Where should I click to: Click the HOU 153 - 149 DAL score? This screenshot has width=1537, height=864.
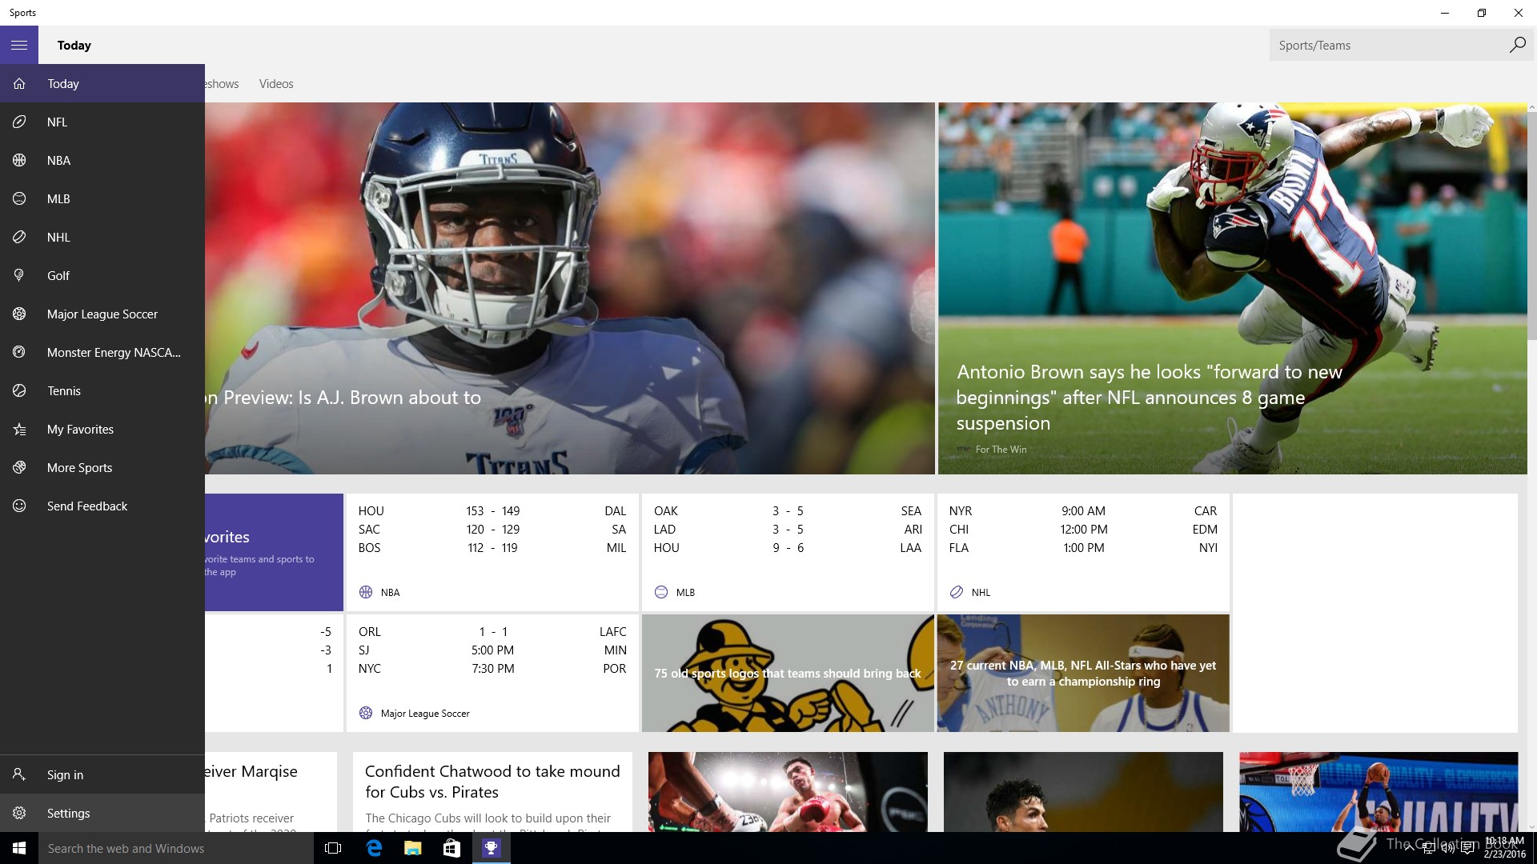492,510
